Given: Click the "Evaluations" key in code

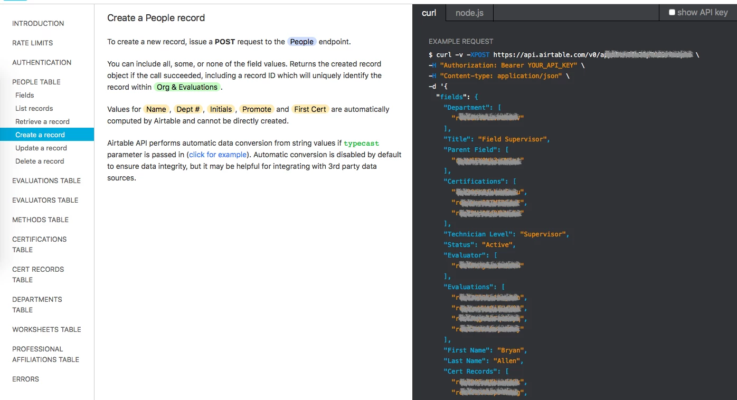Looking at the screenshot, I should 468,287.
